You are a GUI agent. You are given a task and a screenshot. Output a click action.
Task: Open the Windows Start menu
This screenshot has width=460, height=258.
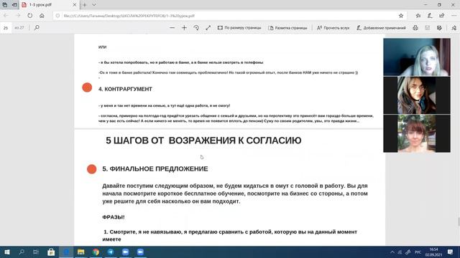[x=6, y=252]
